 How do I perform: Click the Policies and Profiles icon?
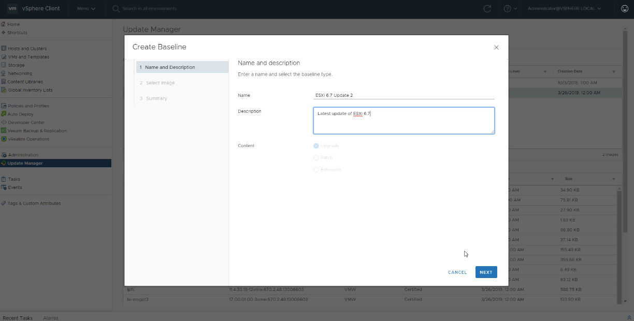pyautogui.click(x=4, y=106)
